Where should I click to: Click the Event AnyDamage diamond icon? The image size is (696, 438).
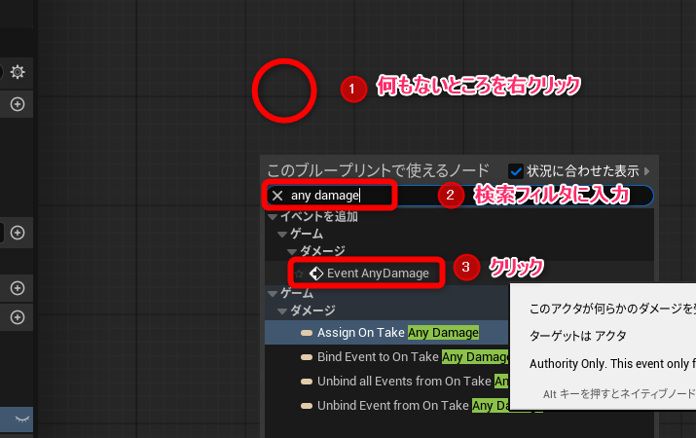[315, 274]
